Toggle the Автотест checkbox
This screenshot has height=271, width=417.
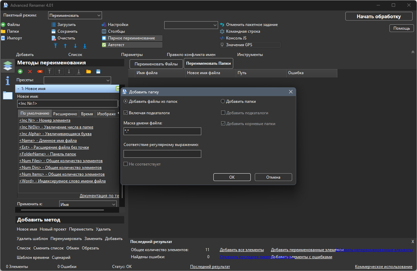click(104, 45)
